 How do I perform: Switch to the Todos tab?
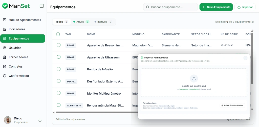point(62,22)
